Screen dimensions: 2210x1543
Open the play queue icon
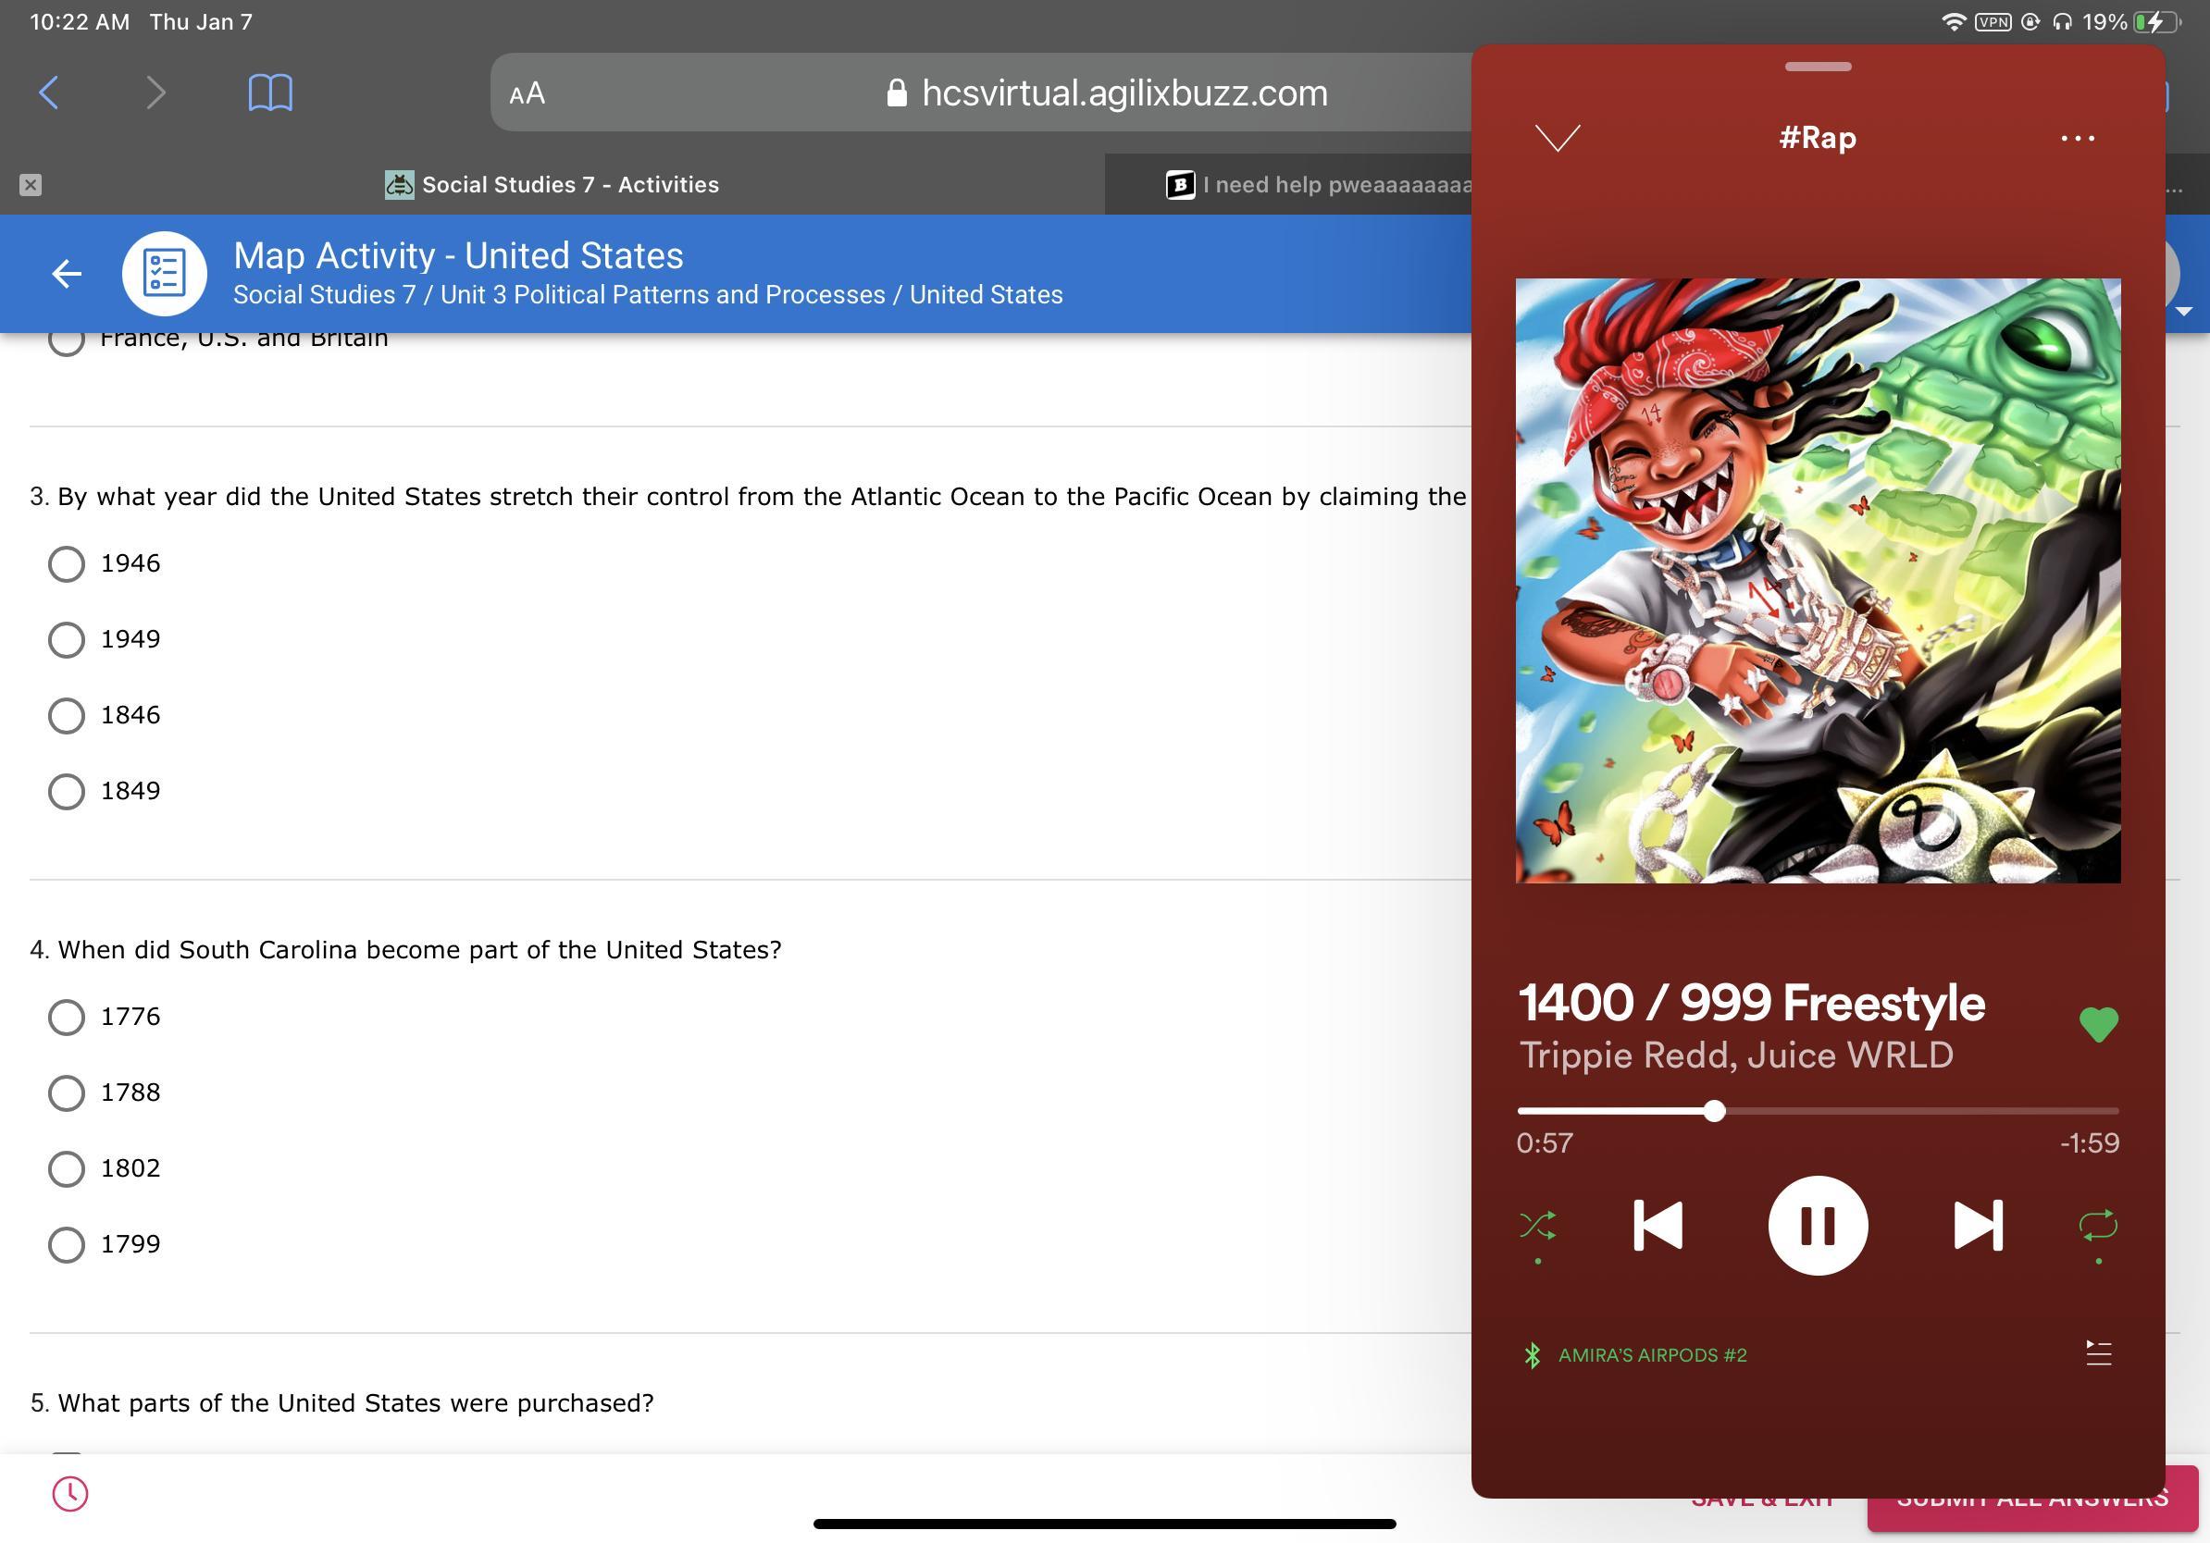point(2098,1353)
